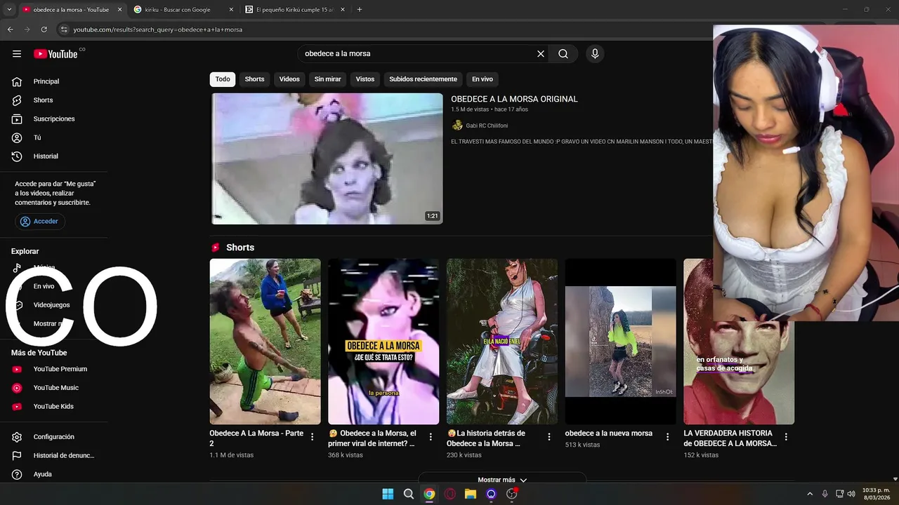The height and width of the screenshot is (505, 899).
Task: Play the OBEDECE A LA MORSA ORIGINAL thumbnail
Action: (327, 159)
